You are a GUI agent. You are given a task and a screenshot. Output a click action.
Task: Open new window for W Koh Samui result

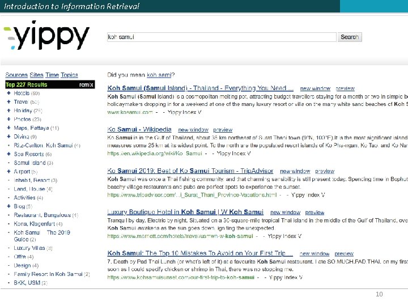(x=285, y=212)
